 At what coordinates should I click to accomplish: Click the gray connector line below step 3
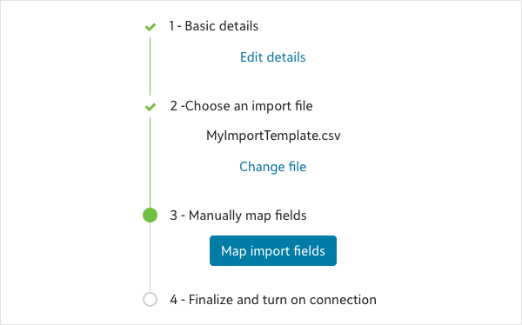point(151,257)
